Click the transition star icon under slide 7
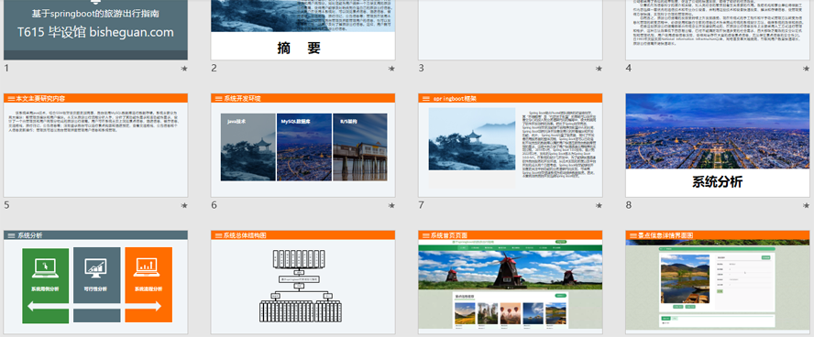The height and width of the screenshot is (337, 814). pos(599,205)
